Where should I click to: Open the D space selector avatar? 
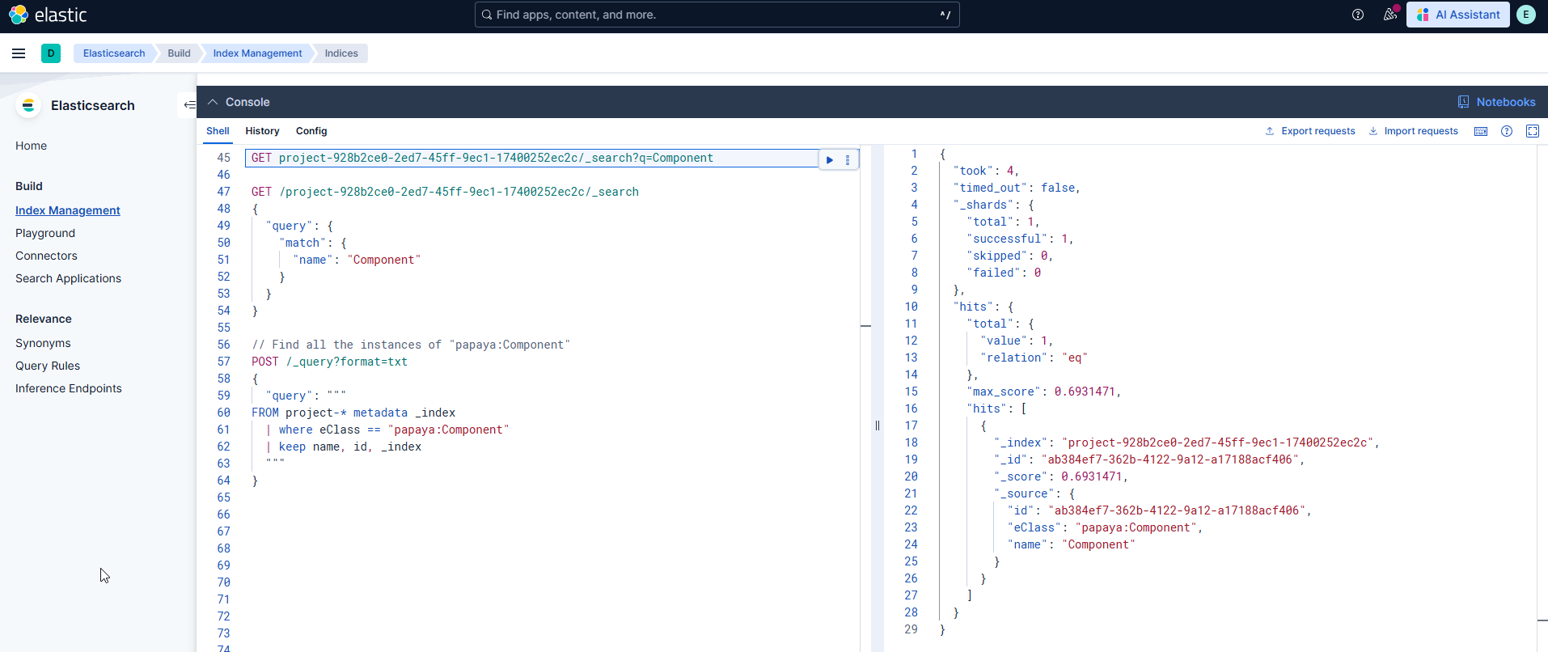point(51,53)
